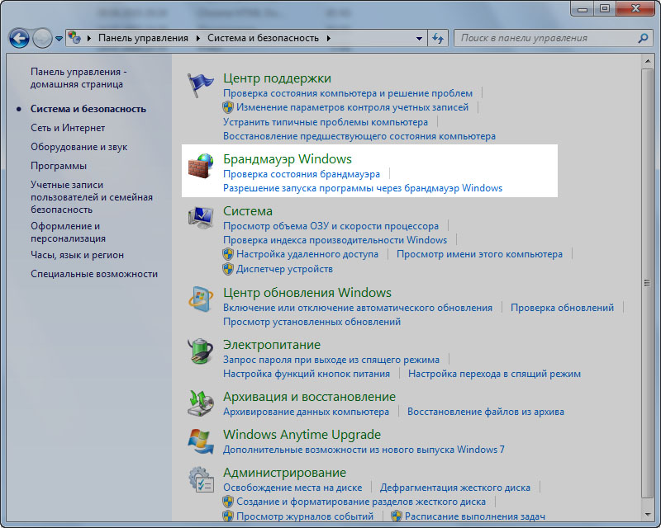
Task: Click shield icon beside Изменение параметров контроля
Action: click(x=228, y=107)
